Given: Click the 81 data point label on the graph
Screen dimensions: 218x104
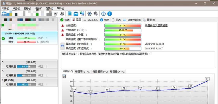Looking at the screenshot, I should pyautogui.click(x=207, y=79).
